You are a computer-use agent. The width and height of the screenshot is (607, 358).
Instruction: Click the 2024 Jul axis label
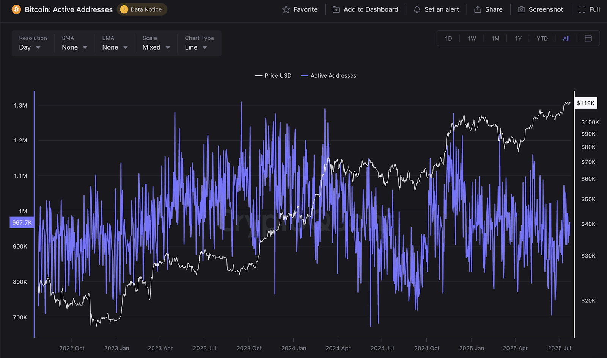(x=382, y=348)
